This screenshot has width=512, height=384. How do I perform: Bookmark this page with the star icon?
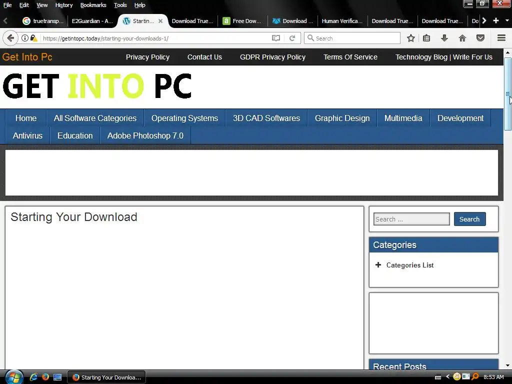pyautogui.click(x=411, y=38)
